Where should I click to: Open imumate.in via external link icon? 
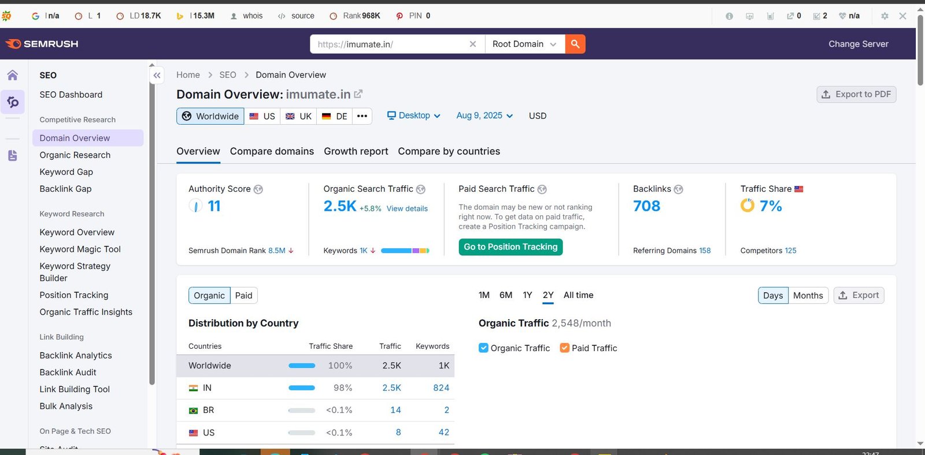[358, 94]
